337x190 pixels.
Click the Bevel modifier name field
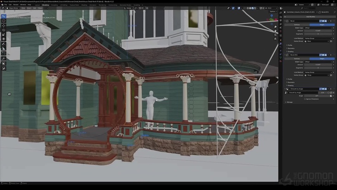pos(304,21)
